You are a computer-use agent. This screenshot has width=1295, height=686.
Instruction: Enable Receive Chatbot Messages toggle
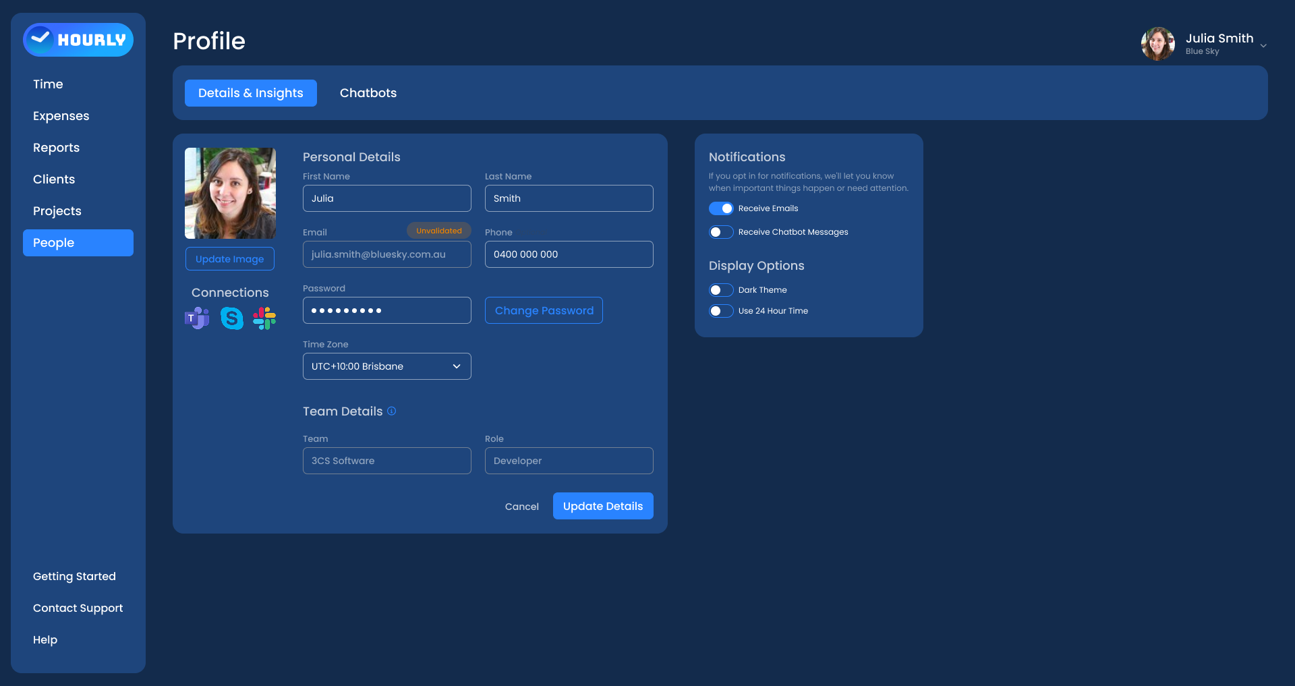pyautogui.click(x=720, y=232)
